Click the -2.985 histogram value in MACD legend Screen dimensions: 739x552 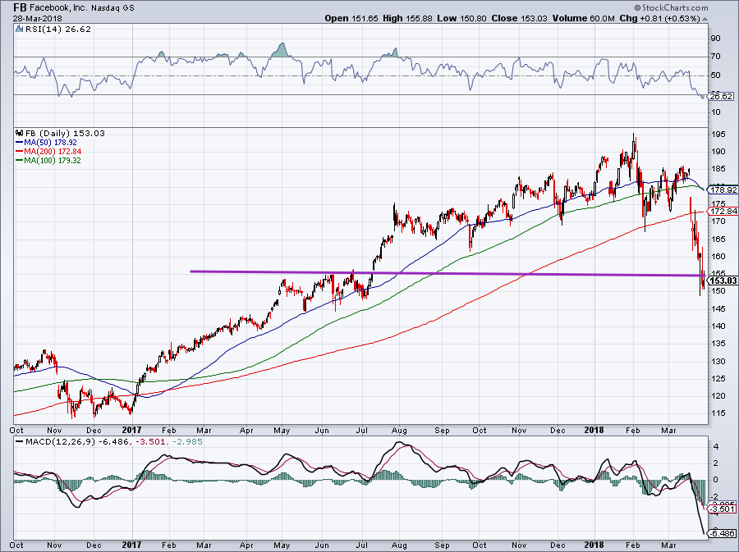coord(187,442)
